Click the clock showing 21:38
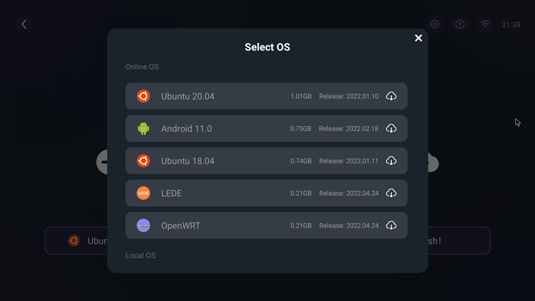Image resolution: width=535 pixels, height=301 pixels. coord(511,25)
